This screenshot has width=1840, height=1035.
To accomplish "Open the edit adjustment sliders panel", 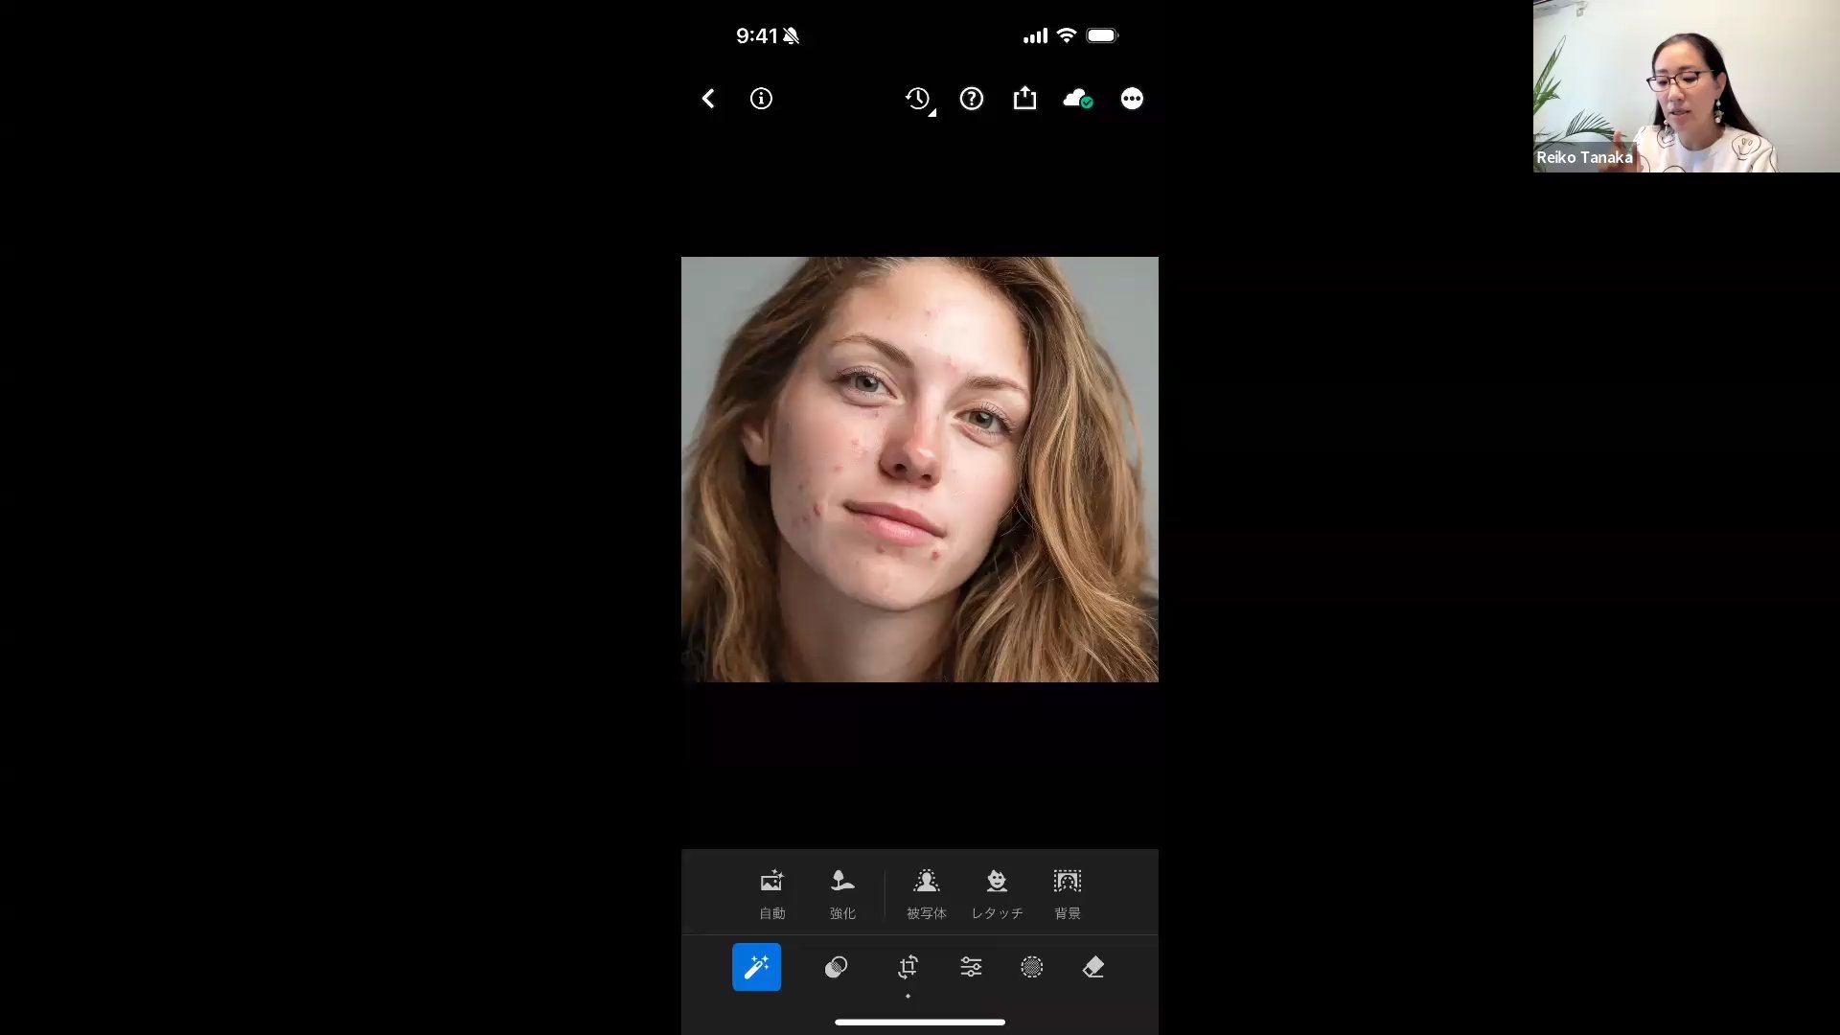I will (971, 967).
